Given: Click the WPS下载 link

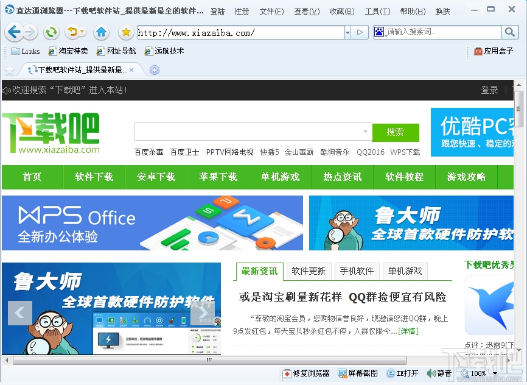Looking at the screenshot, I should (x=405, y=152).
